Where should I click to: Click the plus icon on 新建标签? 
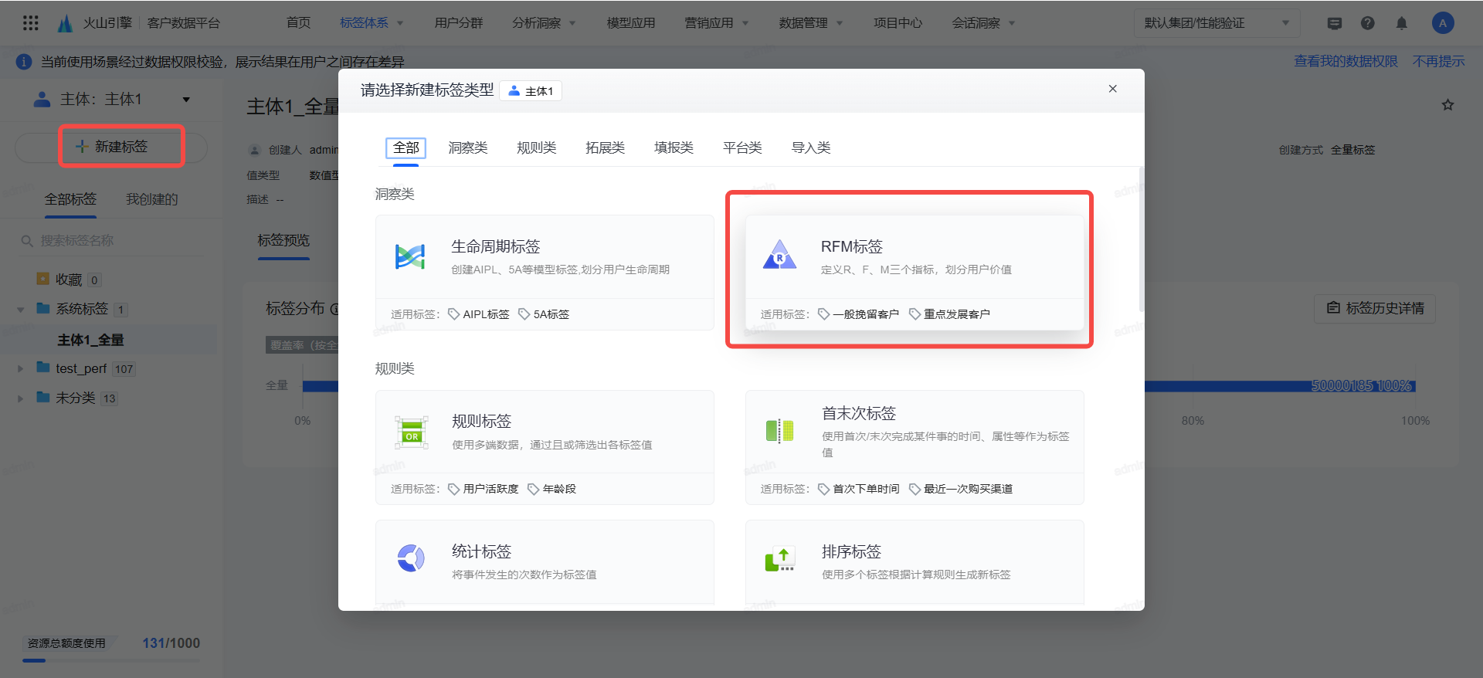pyautogui.click(x=82, y=146)
